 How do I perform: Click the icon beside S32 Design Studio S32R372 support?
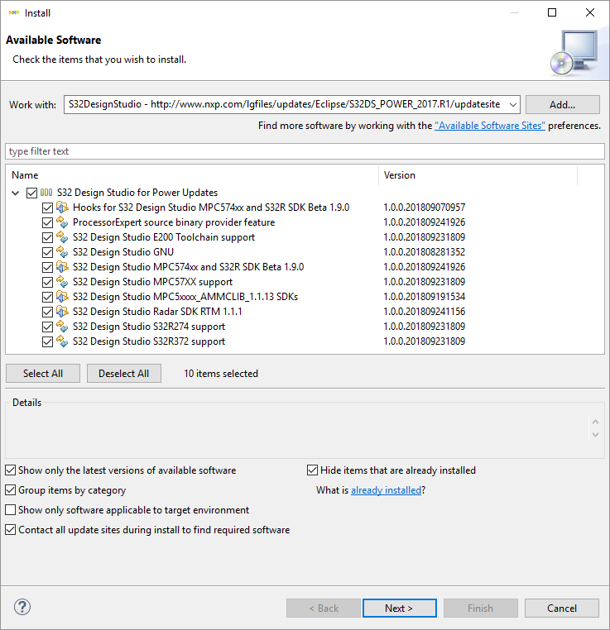[x=62, y=341]
